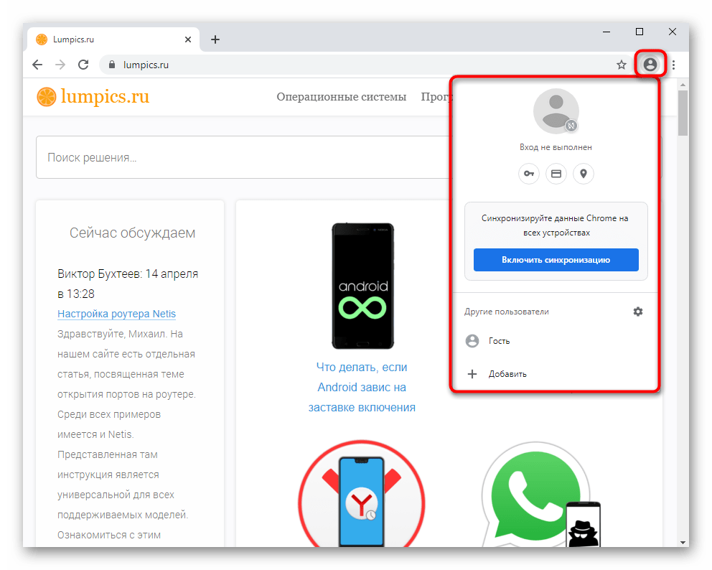Click Добавить to add a user

click(x=507, y=374)
